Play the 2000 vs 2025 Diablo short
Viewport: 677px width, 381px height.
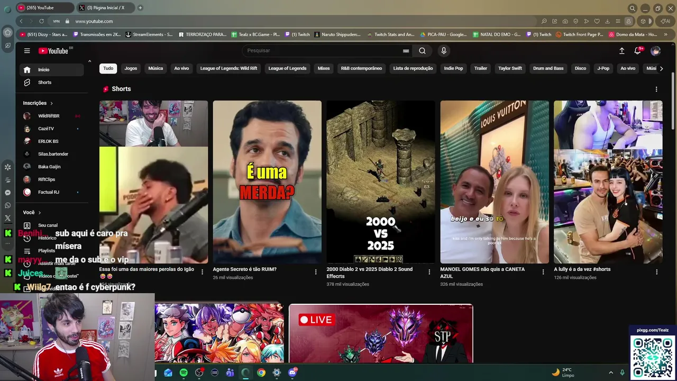pos(381,182)
